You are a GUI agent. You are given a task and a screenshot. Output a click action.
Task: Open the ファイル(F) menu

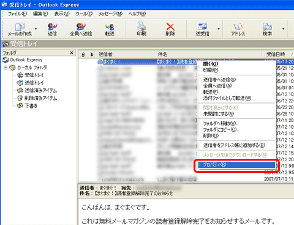[17, 14]
